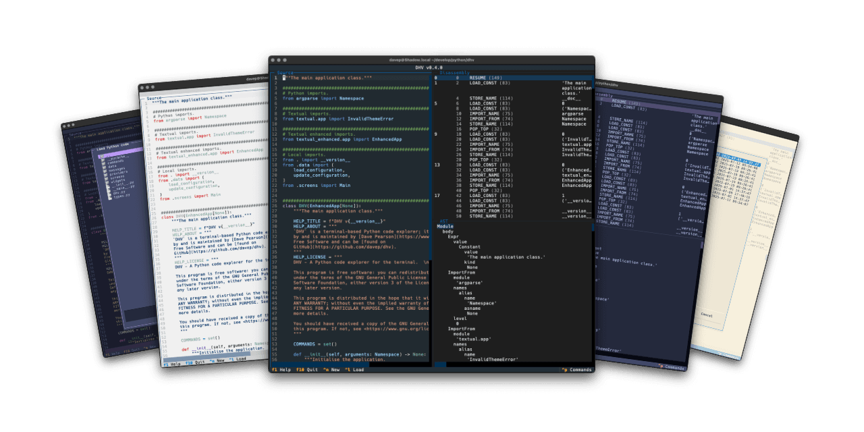Click the Source panel title

(285, 72)
